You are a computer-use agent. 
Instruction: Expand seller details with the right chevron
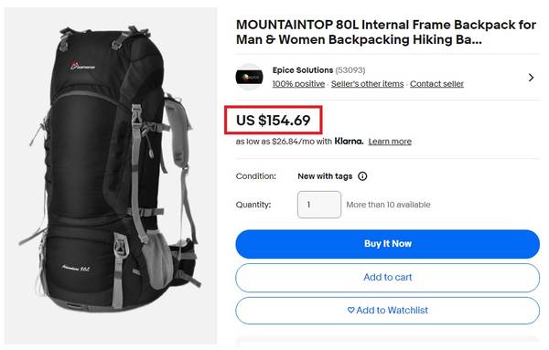coord(531,78)
